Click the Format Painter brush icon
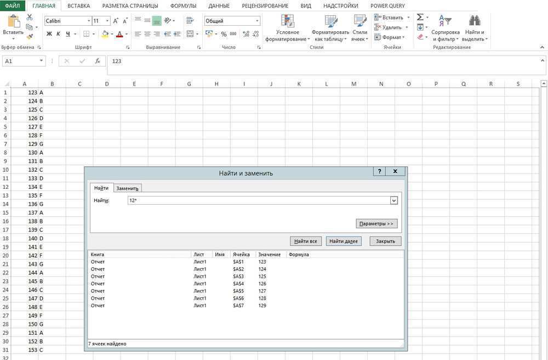 30,36
